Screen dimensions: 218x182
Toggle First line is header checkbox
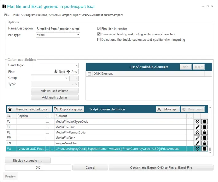[x=99, y=29]
